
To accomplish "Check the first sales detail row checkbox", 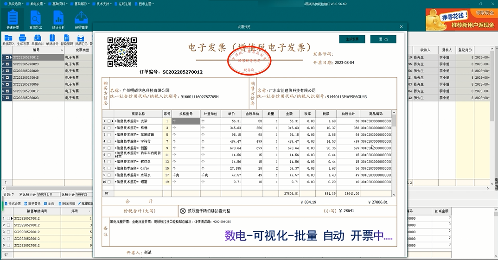I will coord(7,218).
